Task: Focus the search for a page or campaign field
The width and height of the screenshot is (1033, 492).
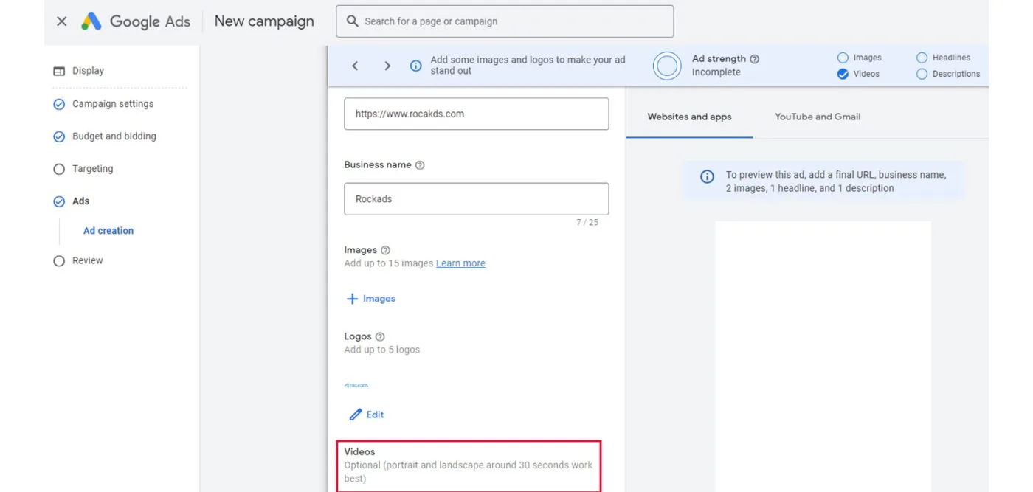Action: click(x=505, y=21)
